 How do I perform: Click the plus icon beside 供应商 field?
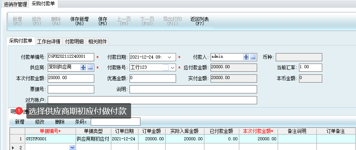[x=83, y=67]
